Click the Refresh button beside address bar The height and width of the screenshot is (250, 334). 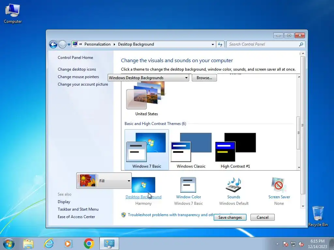point(220,44)
